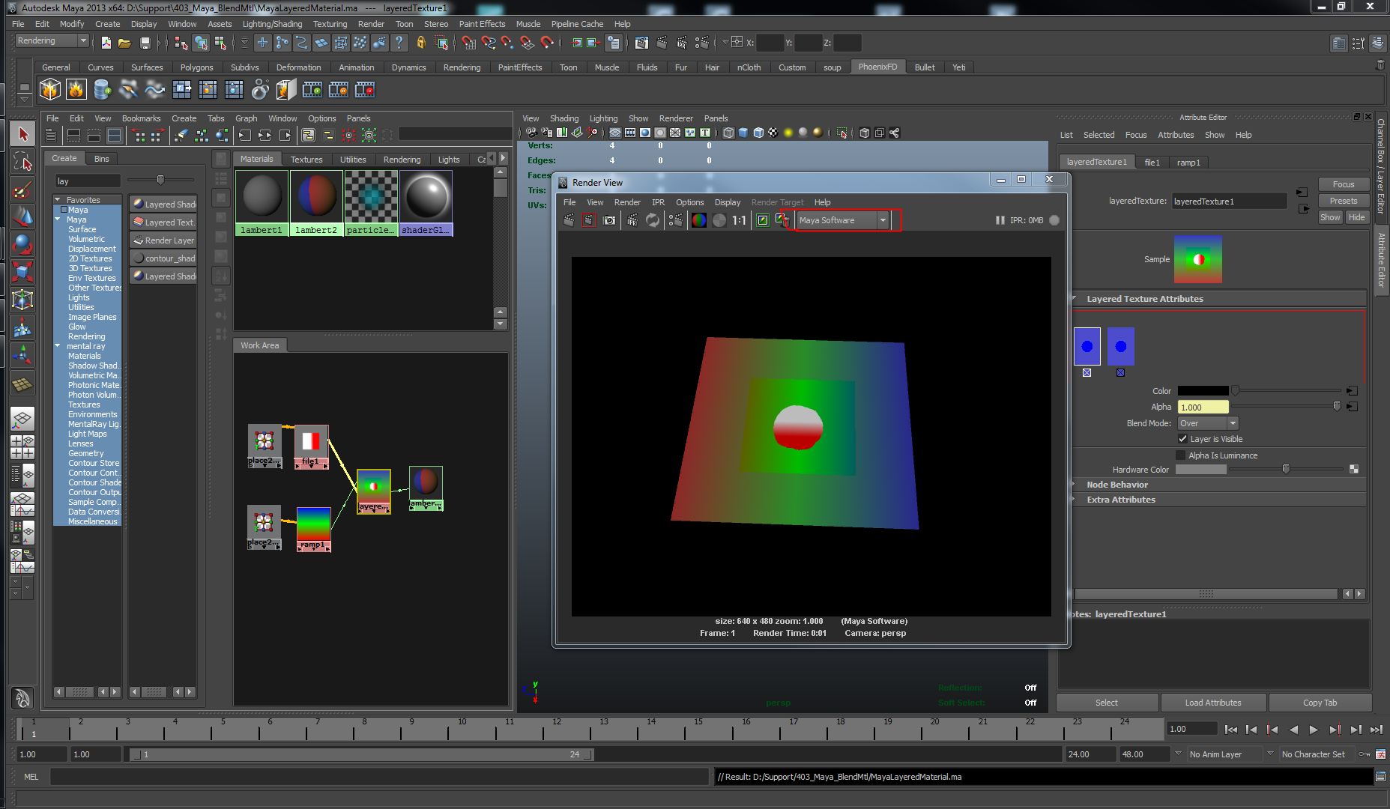Expand the Node Behavior section
This screenshot has width=1390, height=809.
(1074, 485)
